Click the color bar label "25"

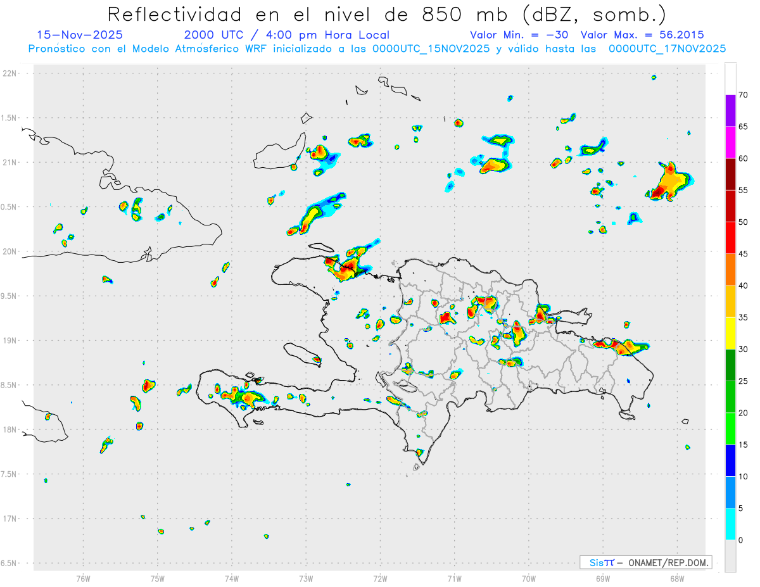744,381
